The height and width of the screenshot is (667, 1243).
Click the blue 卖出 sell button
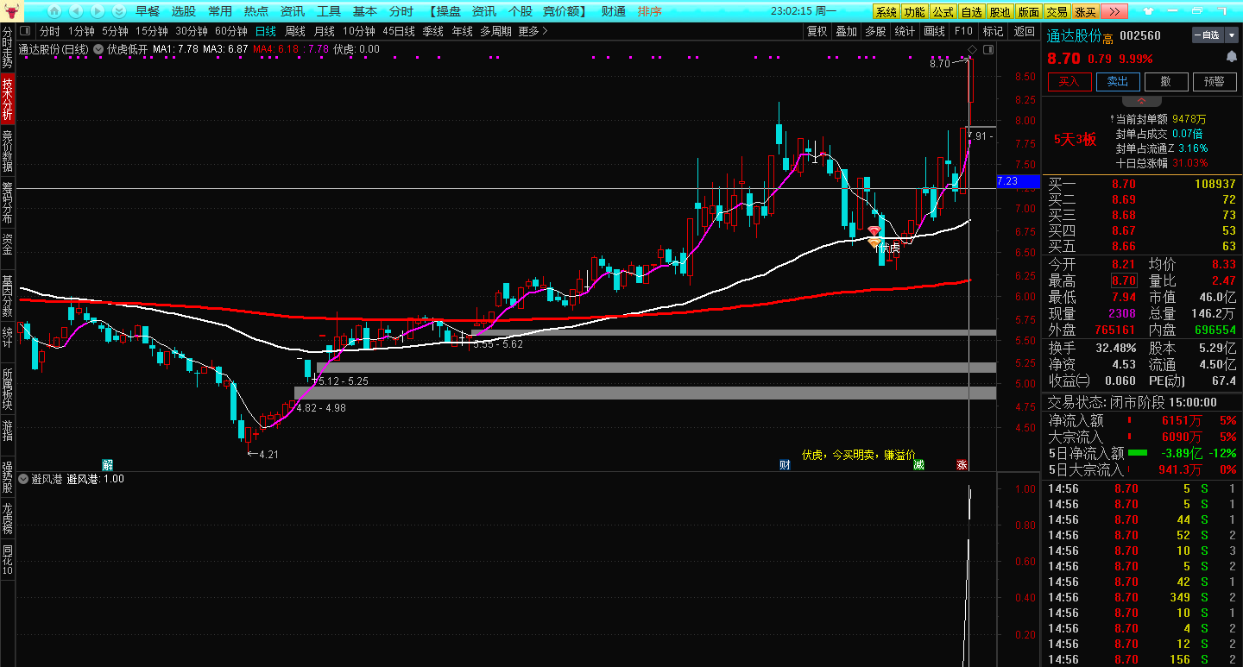point(1118,81)
